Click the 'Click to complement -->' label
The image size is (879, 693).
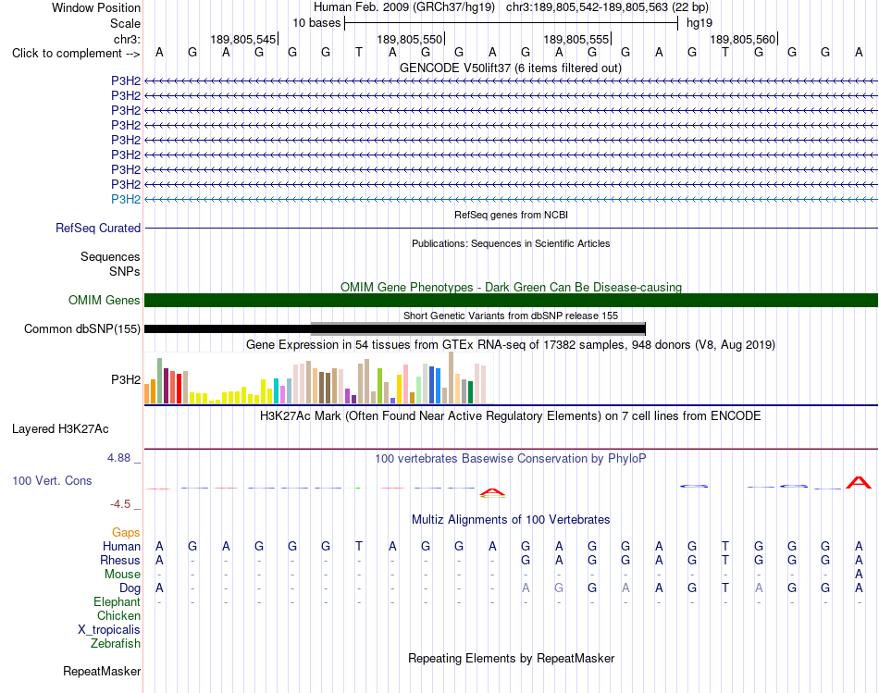coord(76,54)
